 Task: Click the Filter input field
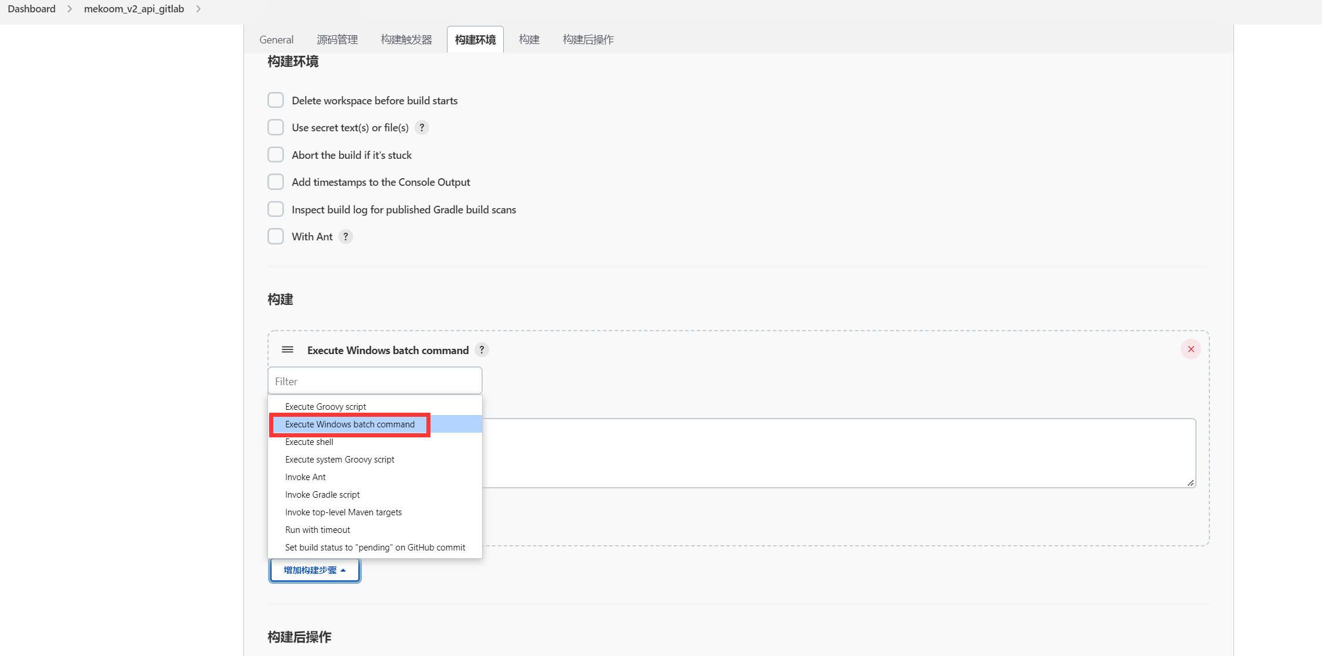pyautogui.click(x=375, y=381)
